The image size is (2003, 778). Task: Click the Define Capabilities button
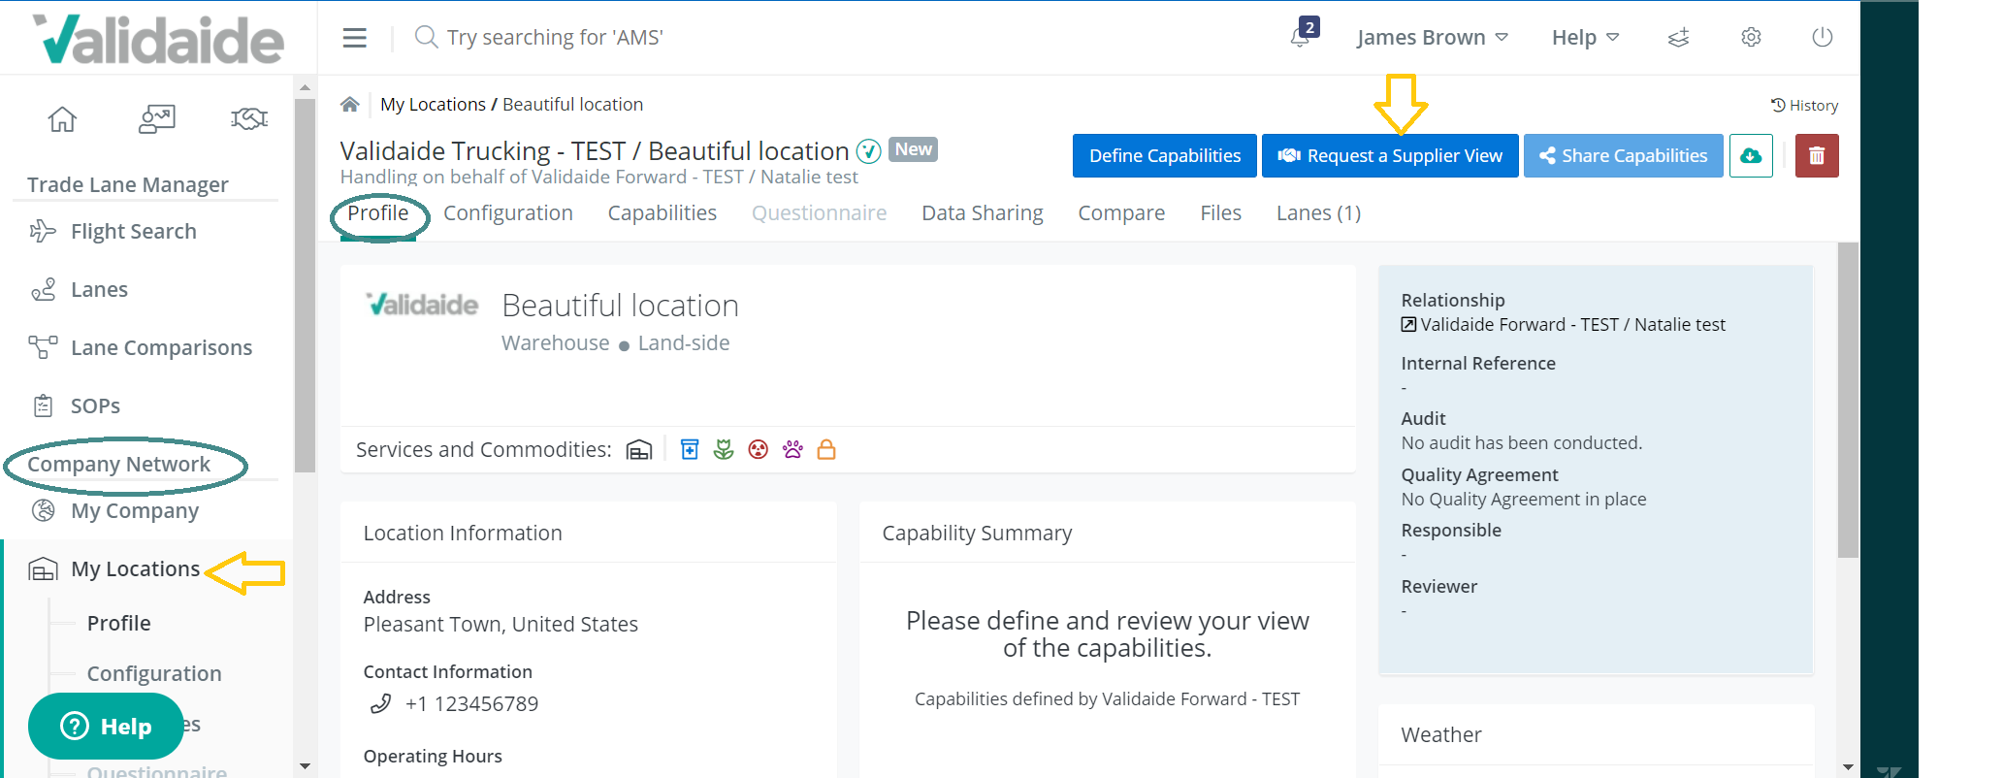click(1165, 155)
